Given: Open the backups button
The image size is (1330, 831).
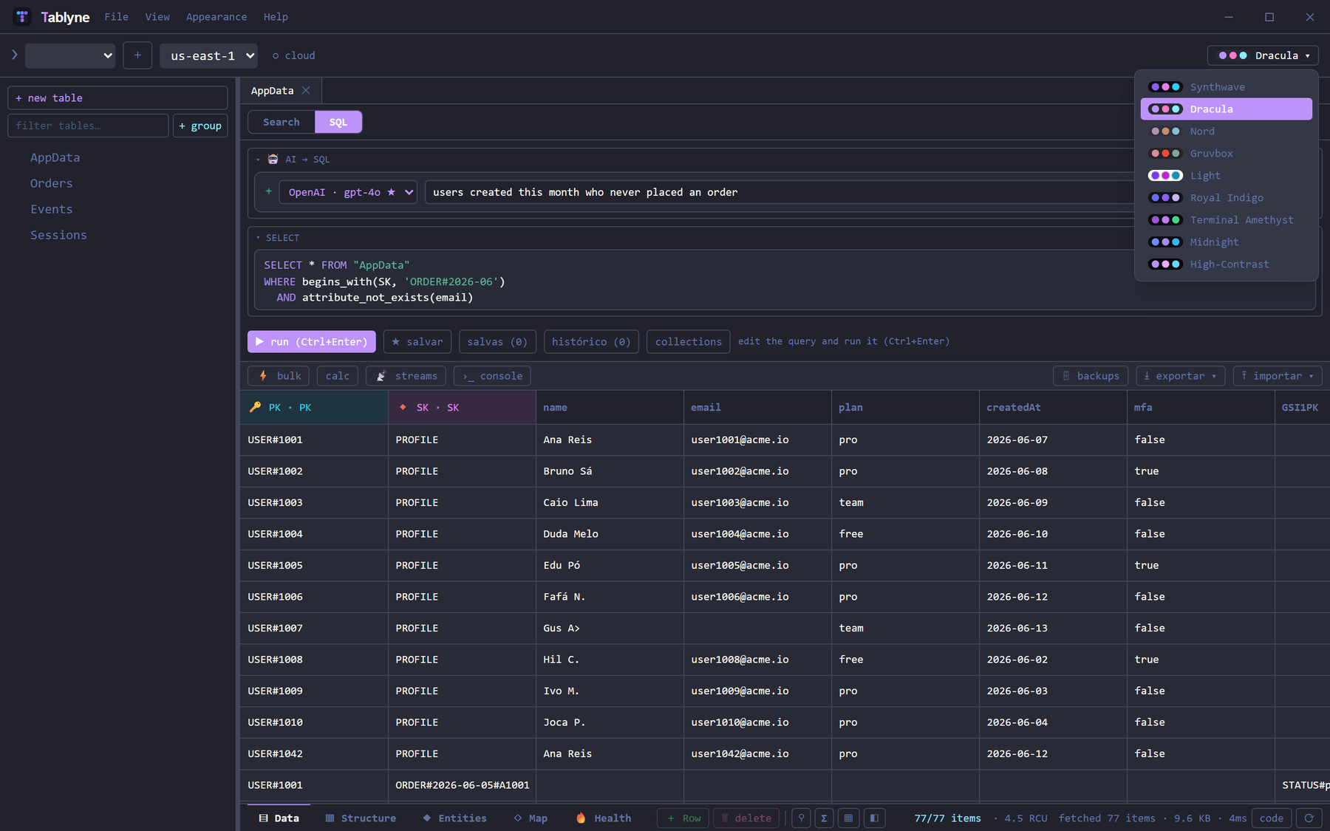Looking at the screenshot, I should pos(1091,376).
